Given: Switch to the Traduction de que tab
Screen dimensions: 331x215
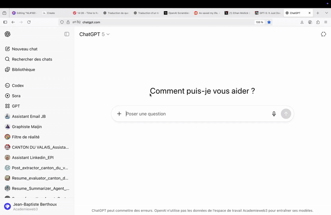Looking at the screenshot, I should point(116,13).
